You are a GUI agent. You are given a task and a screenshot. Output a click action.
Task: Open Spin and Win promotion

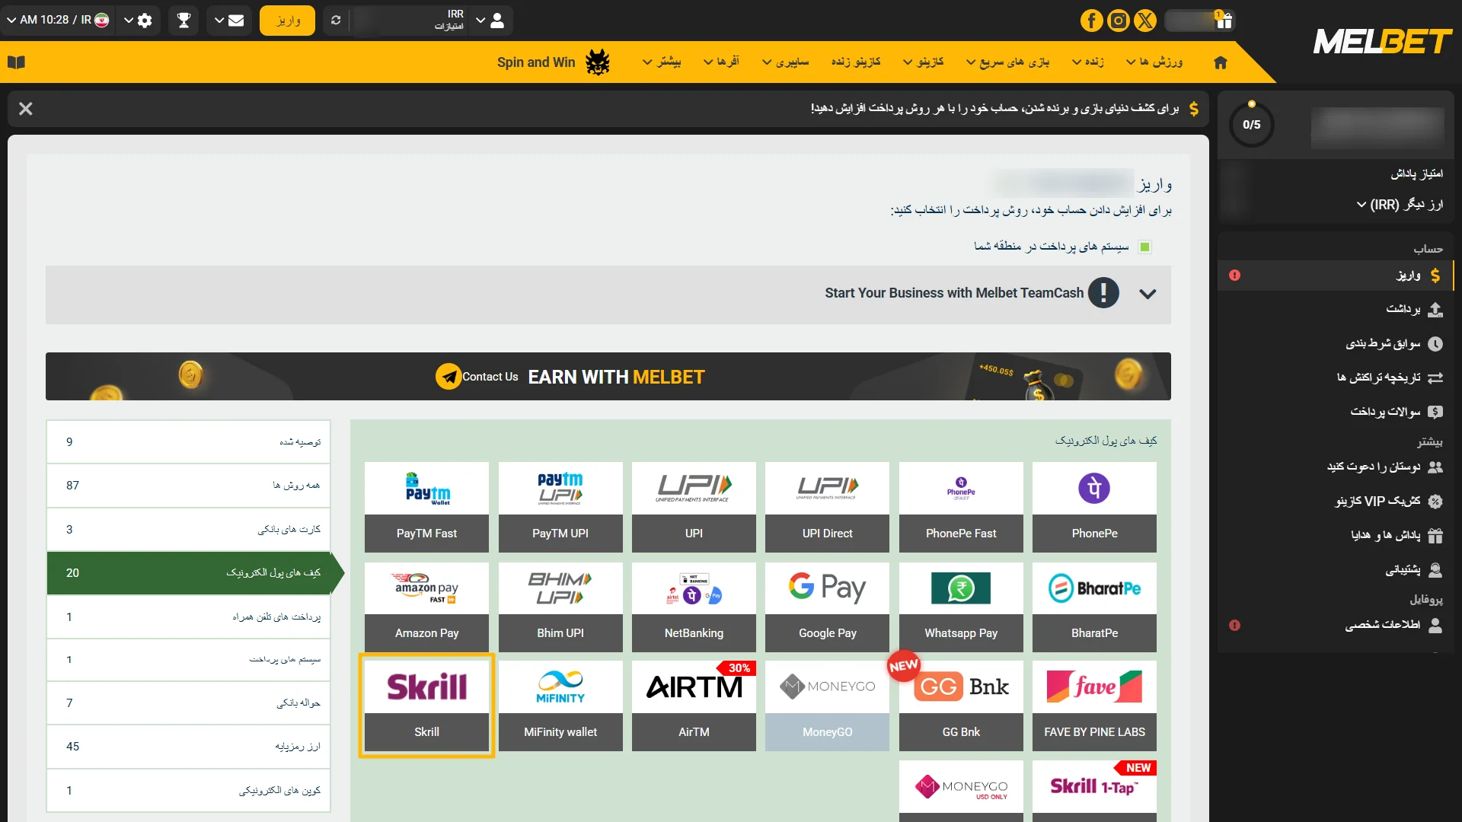click(536, 62)
